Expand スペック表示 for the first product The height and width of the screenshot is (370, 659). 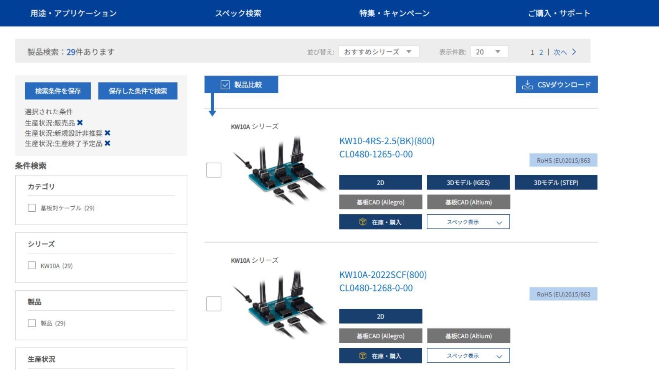pyautogui.click(x=468, y=222)
